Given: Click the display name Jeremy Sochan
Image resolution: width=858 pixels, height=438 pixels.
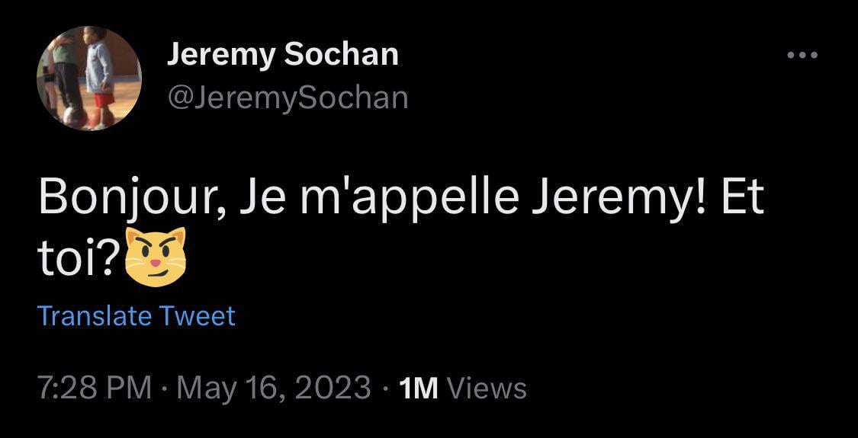Looking at the screenshot, I should (282, 54).
